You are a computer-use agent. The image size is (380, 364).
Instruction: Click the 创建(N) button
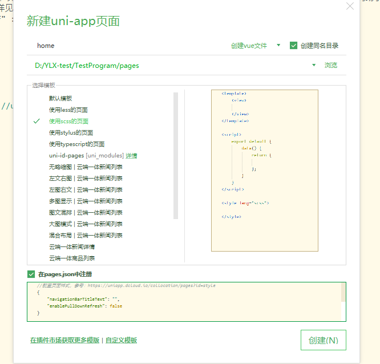coord(324,340)
